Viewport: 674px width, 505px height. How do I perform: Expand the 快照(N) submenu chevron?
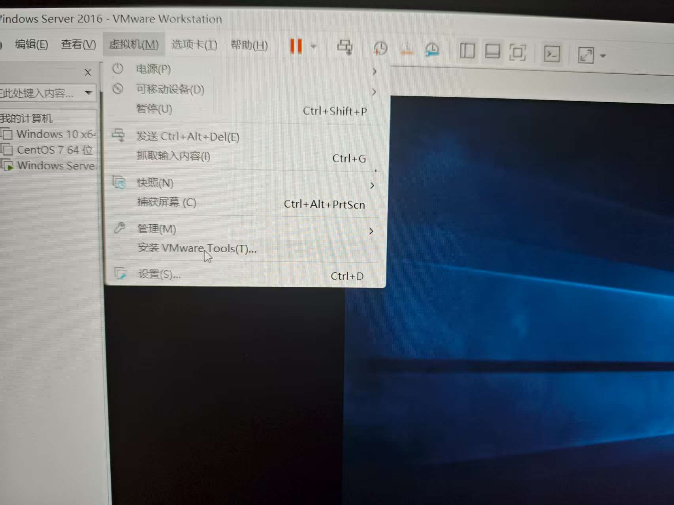(x=372, y=185)
